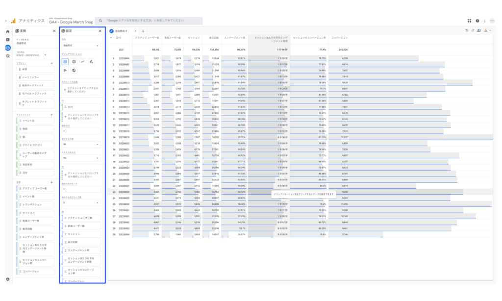Click the rows dimension drop zone
502x301 pixels.
tap(81, 117)
